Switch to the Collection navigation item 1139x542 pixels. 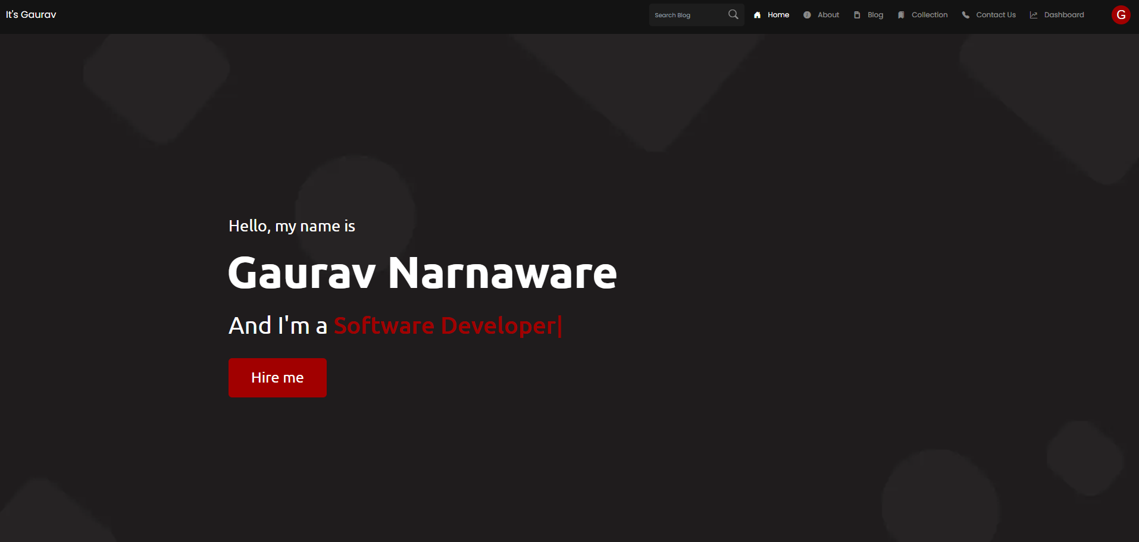[x=930, y=14]
